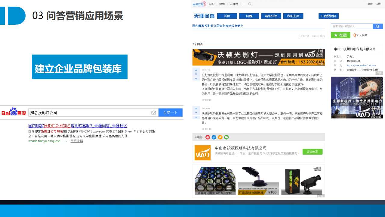Click the 我要提问 button
Image resolution: width=385 pixels, height=217 pixels.
coord(329,16)
